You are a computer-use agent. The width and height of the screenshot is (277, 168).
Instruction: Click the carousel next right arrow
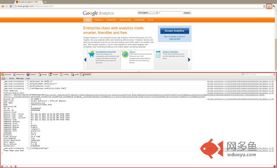click(189, 60)
